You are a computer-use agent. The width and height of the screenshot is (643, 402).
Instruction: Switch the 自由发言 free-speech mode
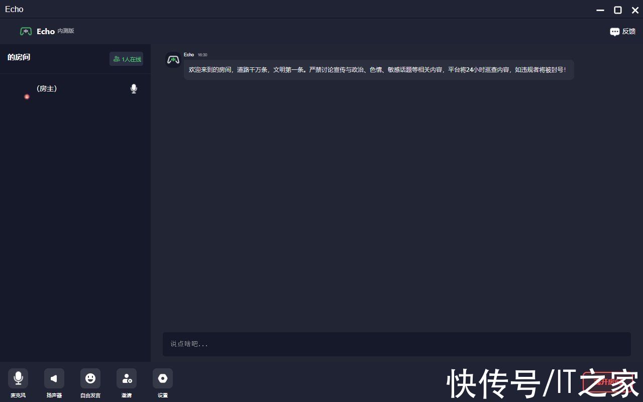coord(90,378)
